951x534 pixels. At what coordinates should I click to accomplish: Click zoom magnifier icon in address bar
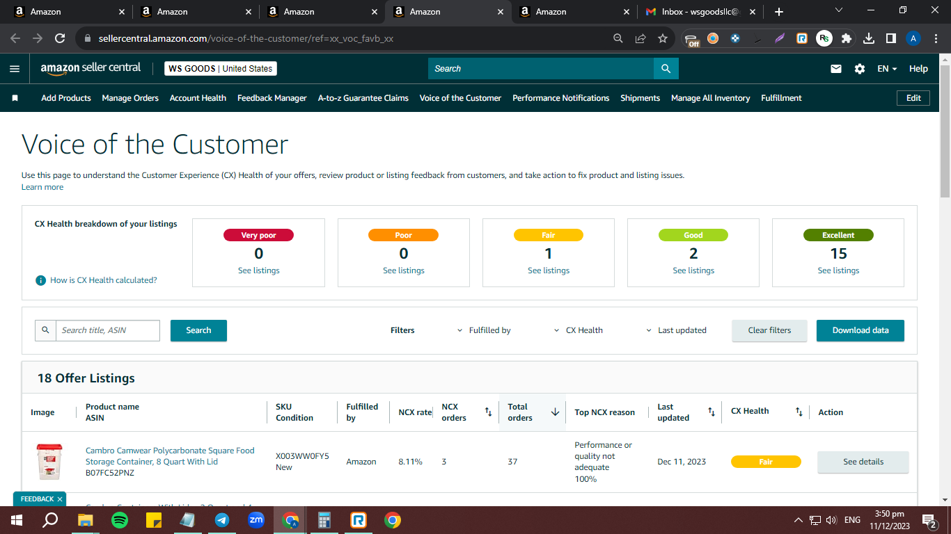point(618,38)
